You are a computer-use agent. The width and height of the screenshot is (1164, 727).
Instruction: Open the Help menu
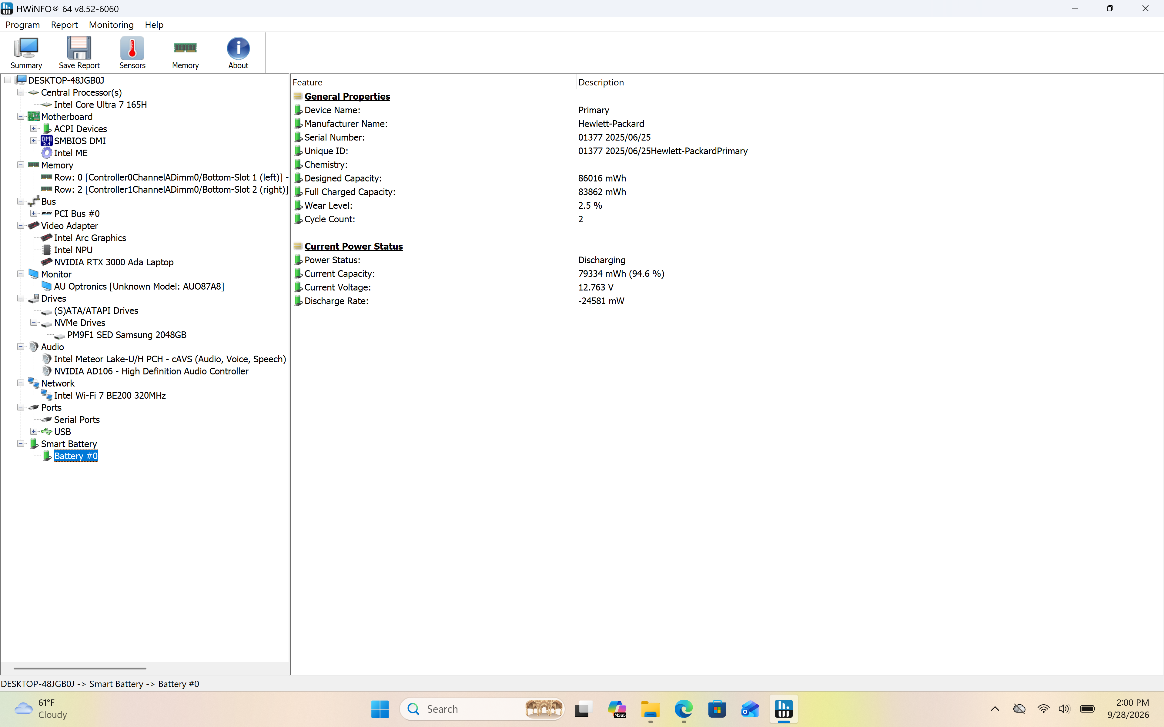pyautogui.click(x=154, y=25)
